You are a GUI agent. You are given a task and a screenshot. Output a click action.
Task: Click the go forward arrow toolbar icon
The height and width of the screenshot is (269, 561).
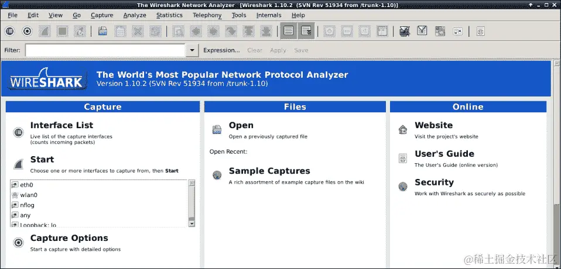click(213, 32)
